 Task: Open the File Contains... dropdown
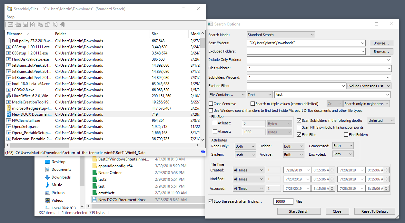[227, 94]
